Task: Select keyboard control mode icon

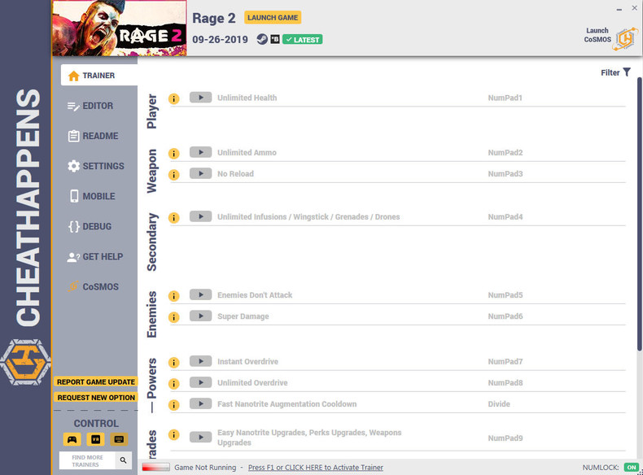Action: (119, 439)
